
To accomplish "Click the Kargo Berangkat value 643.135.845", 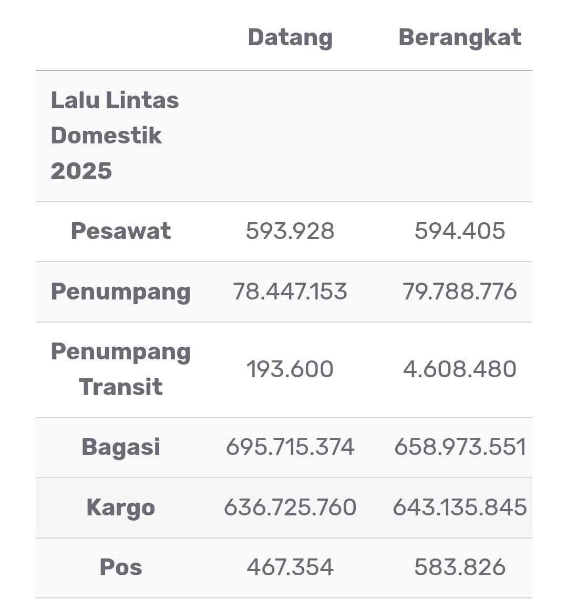I will click(460, 507).
